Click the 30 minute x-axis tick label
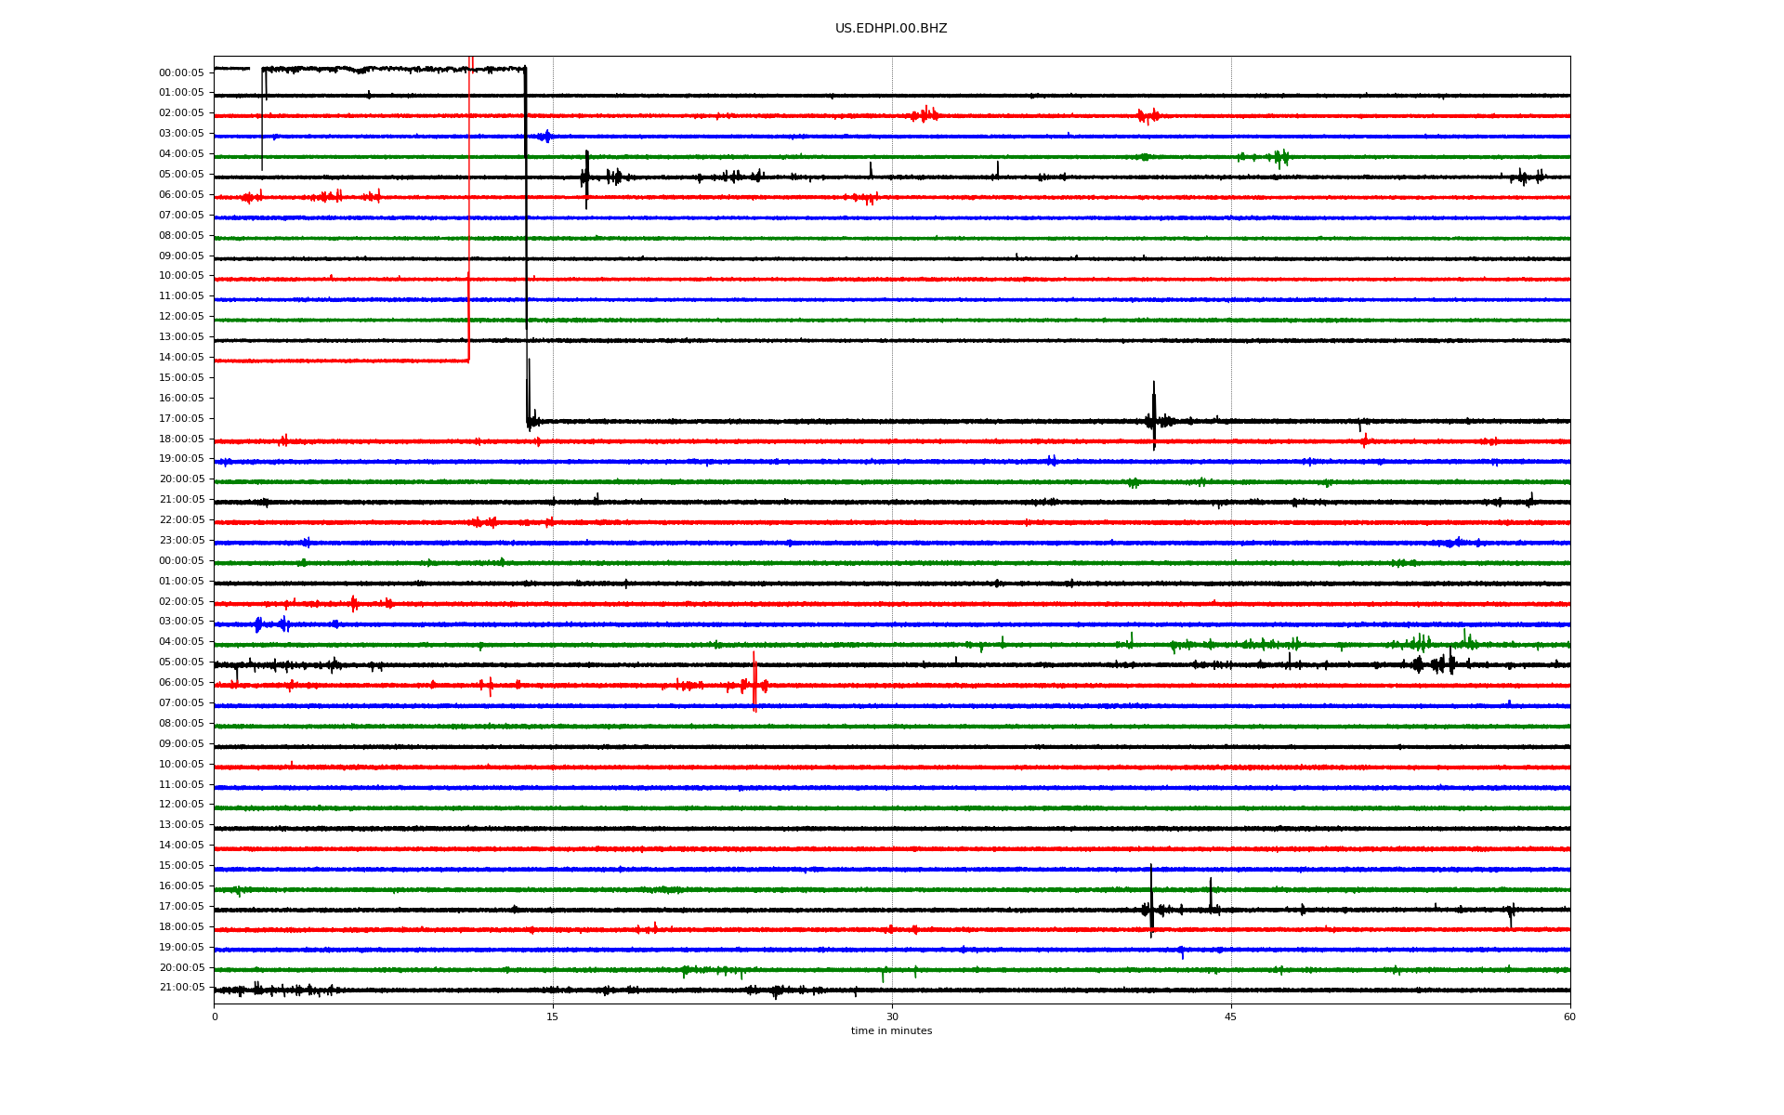 892,1017
